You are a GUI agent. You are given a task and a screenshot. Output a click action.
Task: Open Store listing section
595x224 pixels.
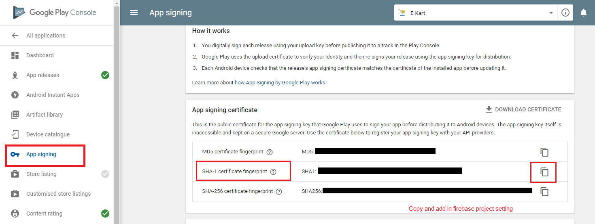(x=41, y=174)
